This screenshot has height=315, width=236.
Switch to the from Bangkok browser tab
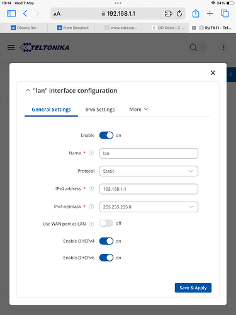pos(71,28)
